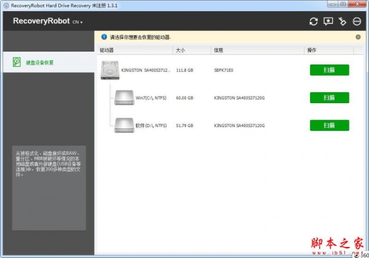Click the RecoveryRobot logo text

pyautogui.click(x=41, y=21)
